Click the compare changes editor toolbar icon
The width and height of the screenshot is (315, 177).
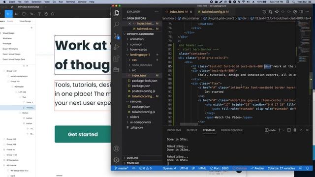270,12
